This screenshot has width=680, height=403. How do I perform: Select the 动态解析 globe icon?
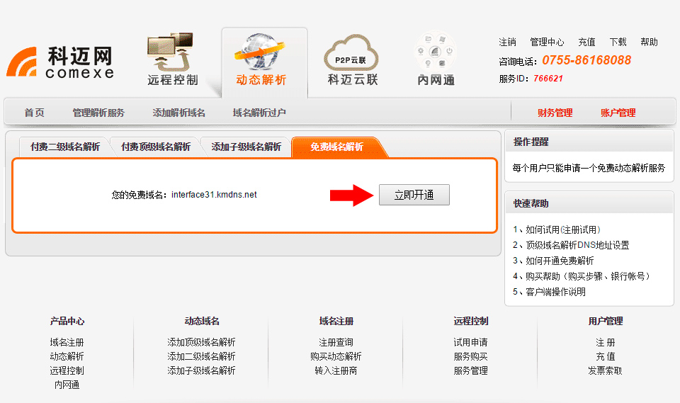pyautogui.click(x=260, y=52)
